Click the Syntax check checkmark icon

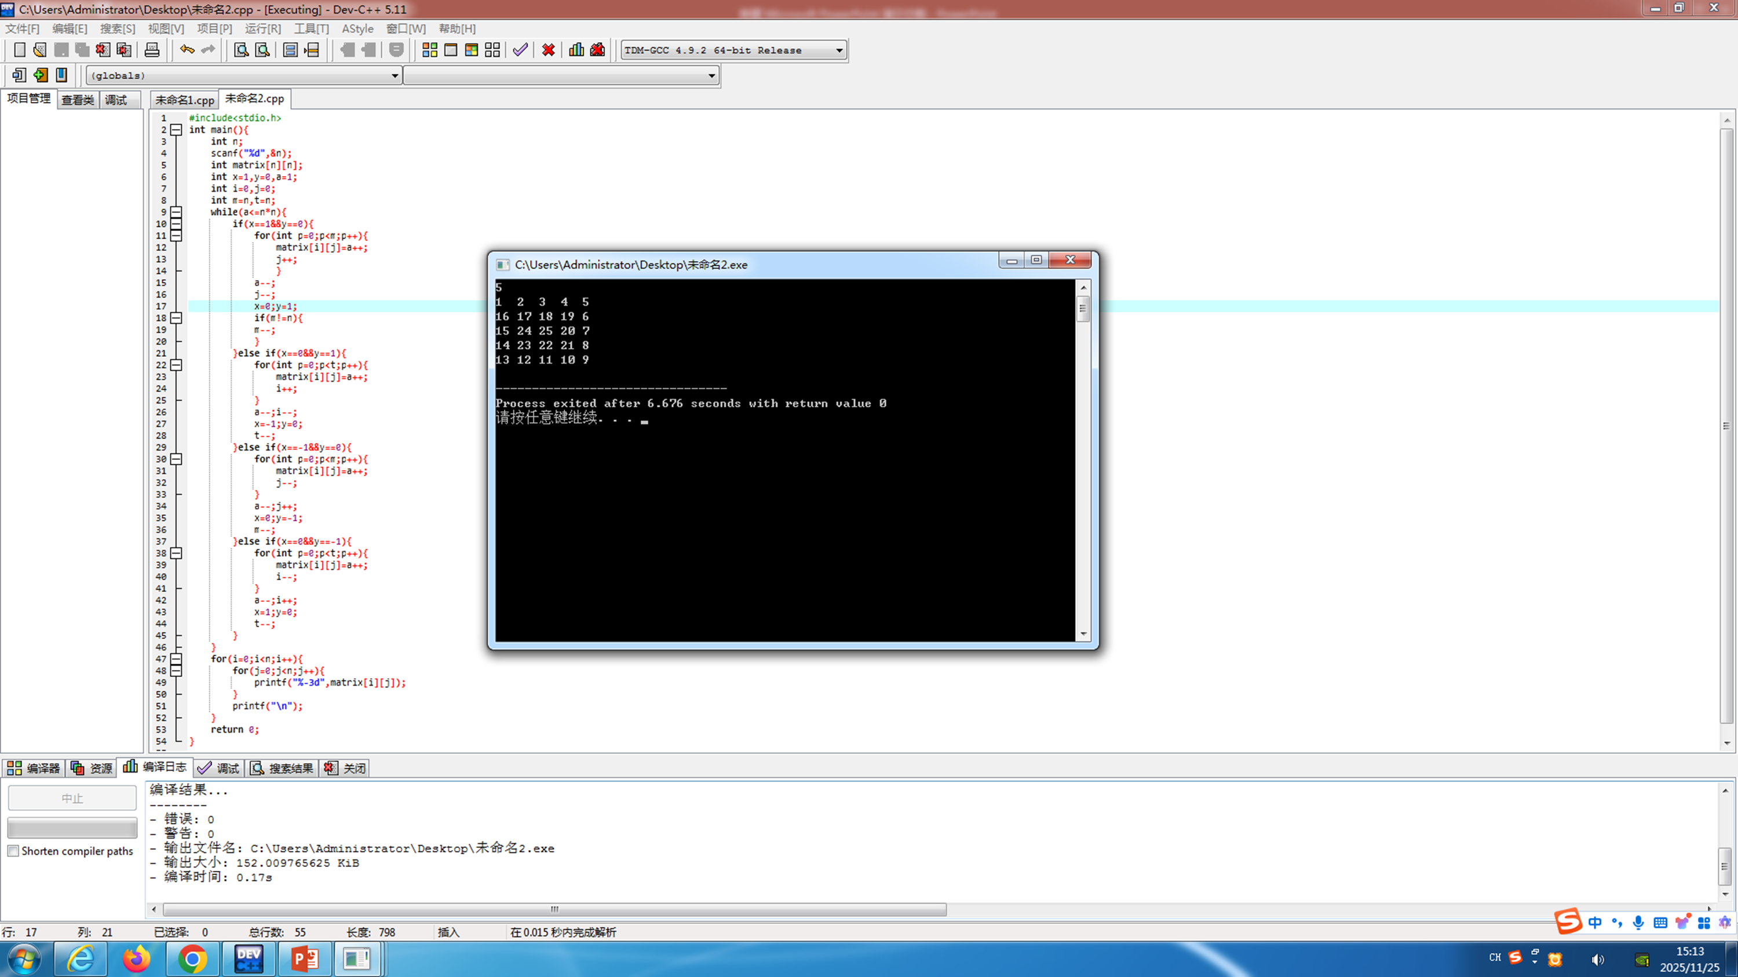pyautogui.click(x=520, y=50)
